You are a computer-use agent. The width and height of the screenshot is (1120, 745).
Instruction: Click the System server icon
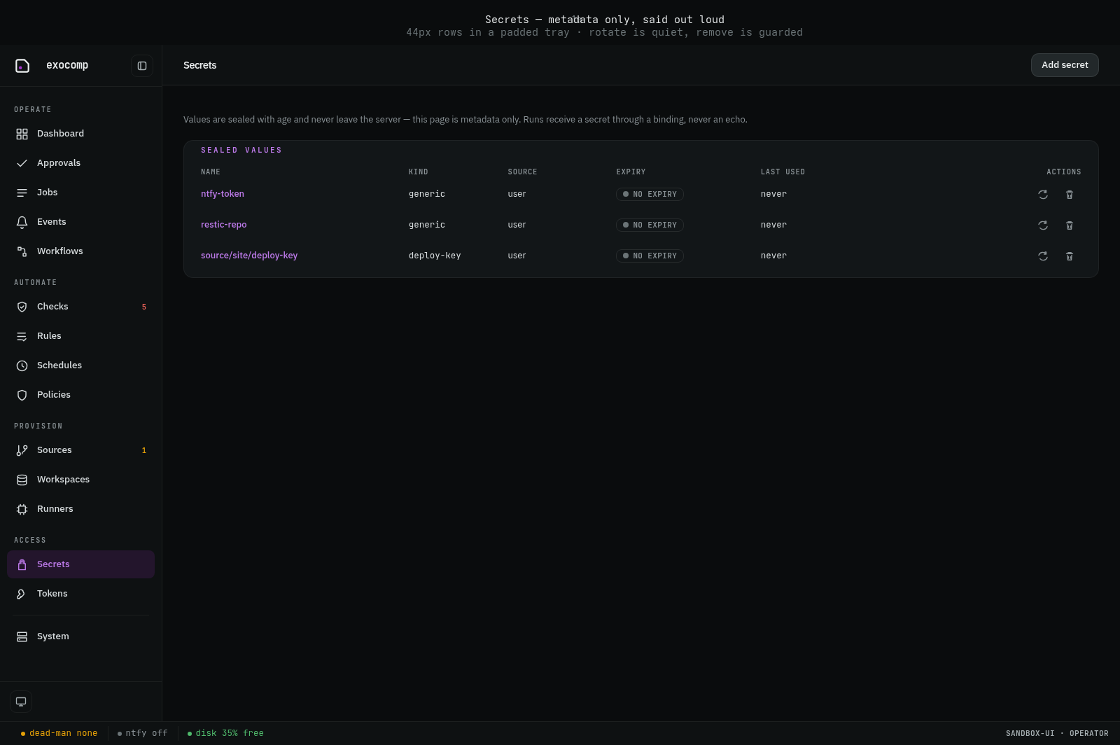pos(22,636)
